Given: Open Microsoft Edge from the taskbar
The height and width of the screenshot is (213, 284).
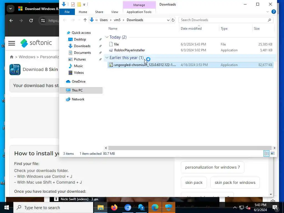Looking at the screenshot, I should pyautogui.click(x=155, y=207).
